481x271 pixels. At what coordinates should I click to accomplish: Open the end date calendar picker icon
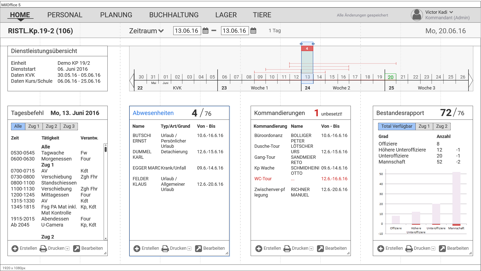pyautogui.click(x=253, y=31)
